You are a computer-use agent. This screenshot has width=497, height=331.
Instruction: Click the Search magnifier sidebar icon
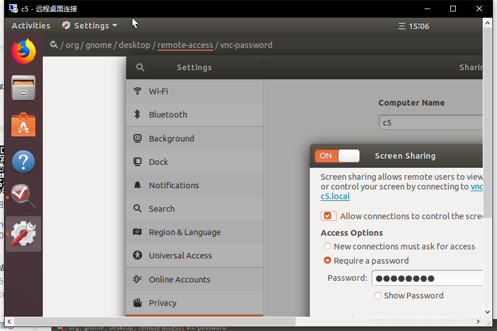pos(138,209)
